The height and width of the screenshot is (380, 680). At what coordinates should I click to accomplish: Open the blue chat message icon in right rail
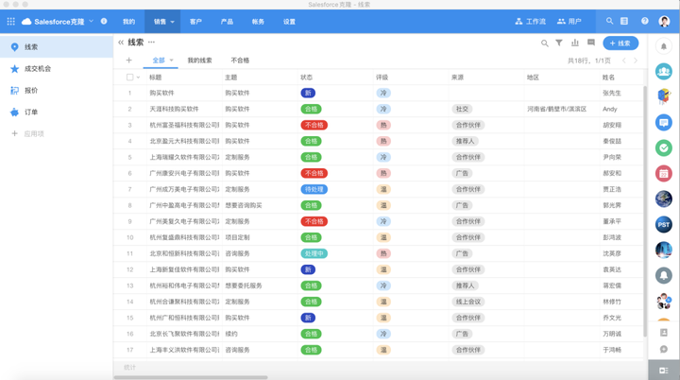pos(664,123)
